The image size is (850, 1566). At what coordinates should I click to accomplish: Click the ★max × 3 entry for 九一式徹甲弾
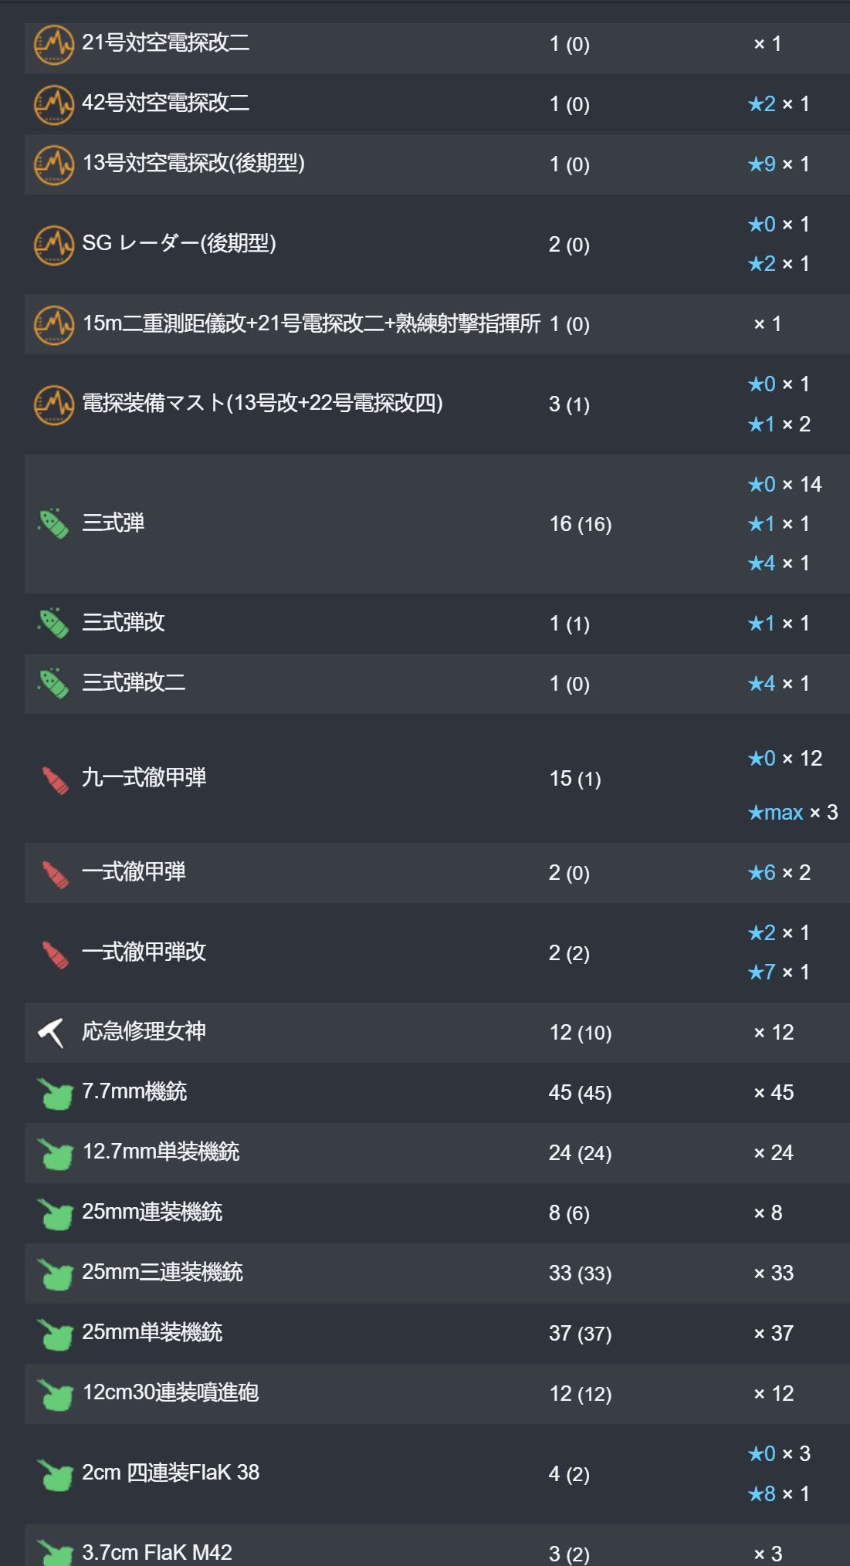pyautogui.click(x=792, y=813)
